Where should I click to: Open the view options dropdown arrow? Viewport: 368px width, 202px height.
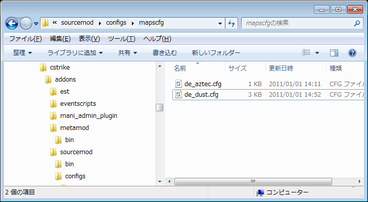[317, 53]
